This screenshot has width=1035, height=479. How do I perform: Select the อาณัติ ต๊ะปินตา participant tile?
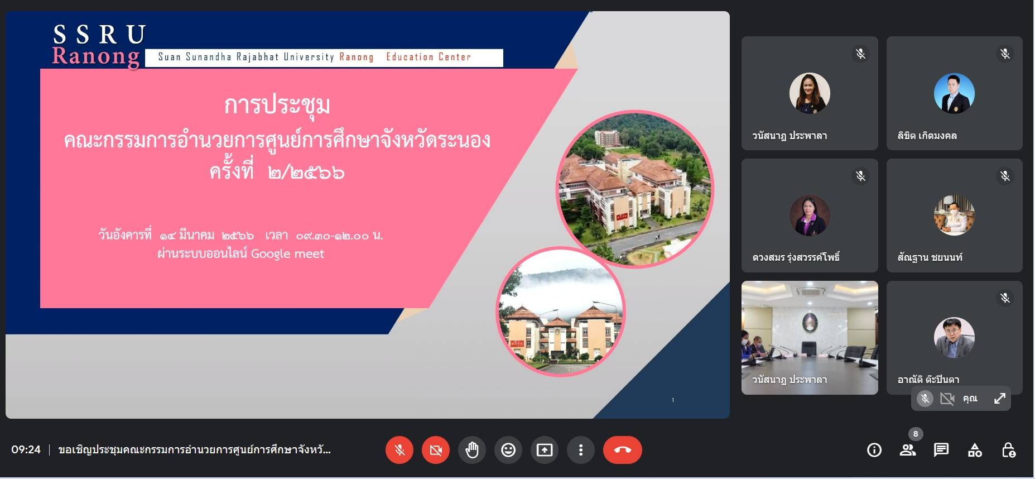(954, 337)
